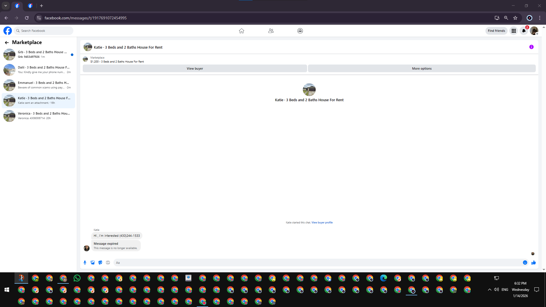546x307 pixels.
Task: Open the emoji picker in message bar
Action: click(x=525, y=263)
